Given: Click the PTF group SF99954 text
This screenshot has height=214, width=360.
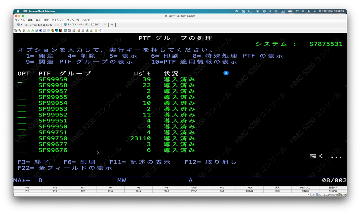Looking at the screenshot, I should [x=53, y=103].
